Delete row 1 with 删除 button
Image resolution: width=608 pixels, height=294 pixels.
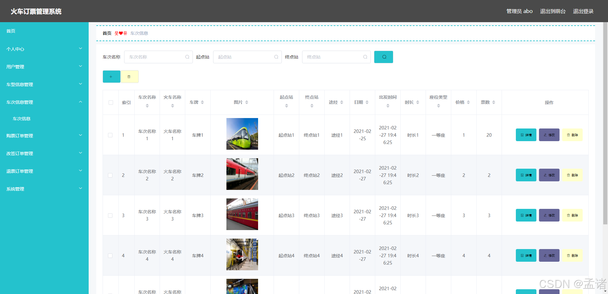(572, 135)
